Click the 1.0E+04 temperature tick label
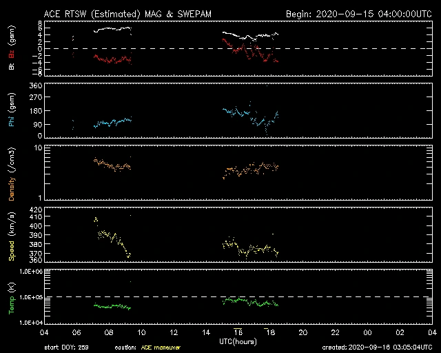This screenshot has height=353, width=441. click(x=31, y=323)
